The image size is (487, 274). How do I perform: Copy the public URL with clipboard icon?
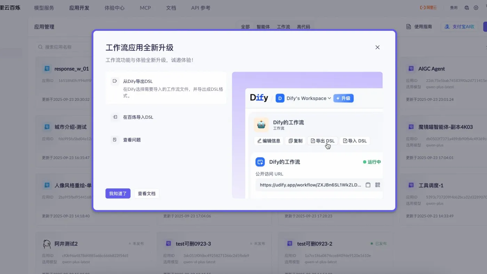(x=368, y=185)
